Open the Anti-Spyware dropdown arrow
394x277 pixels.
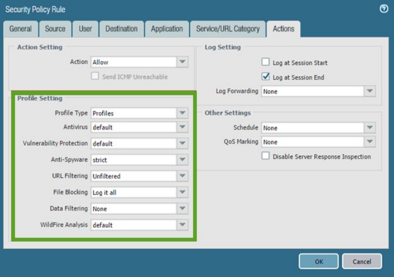point(182,160)
